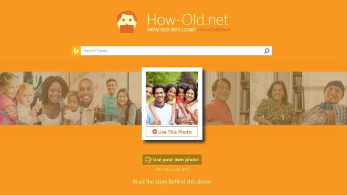This screenshot has width=347, height=195.
Task: Click the Max Photo Size note text
Action: [x=172, y=169]
